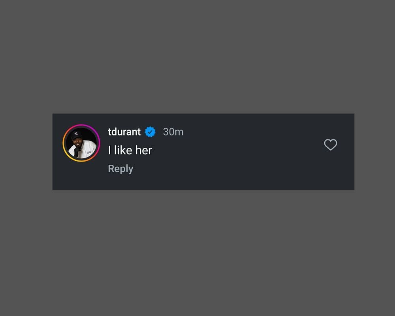Like the comment with the heart icon
Screen dimensions: 395x316
[x=331, y=145]
